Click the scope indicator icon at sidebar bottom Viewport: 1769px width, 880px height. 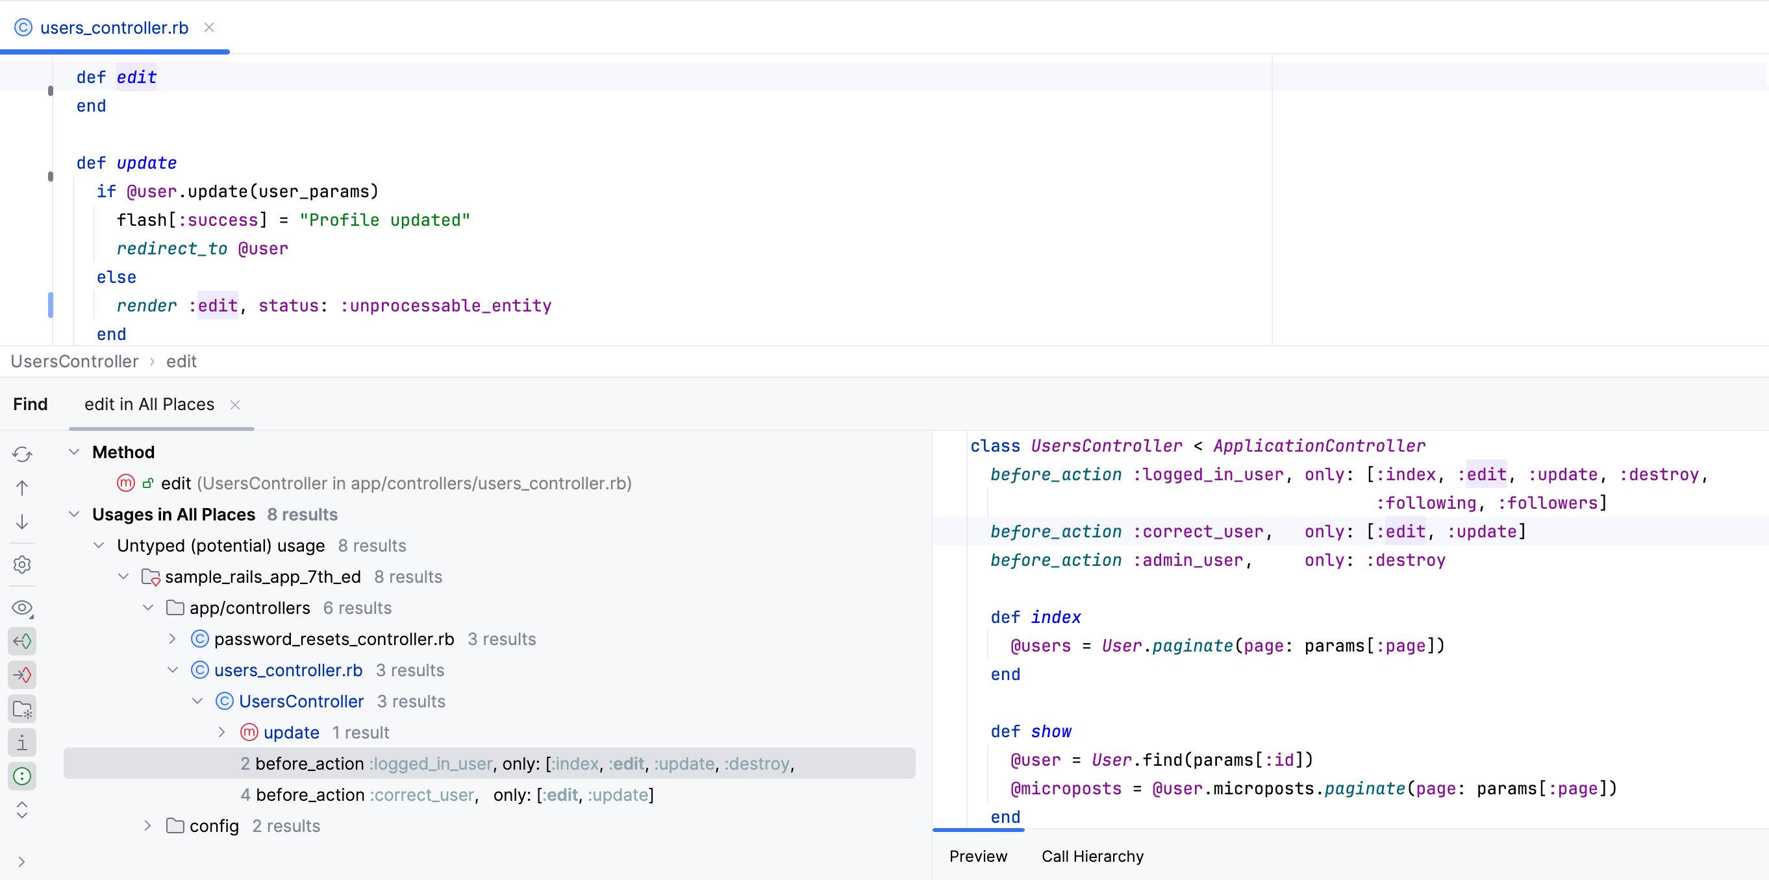coord(22,776)
